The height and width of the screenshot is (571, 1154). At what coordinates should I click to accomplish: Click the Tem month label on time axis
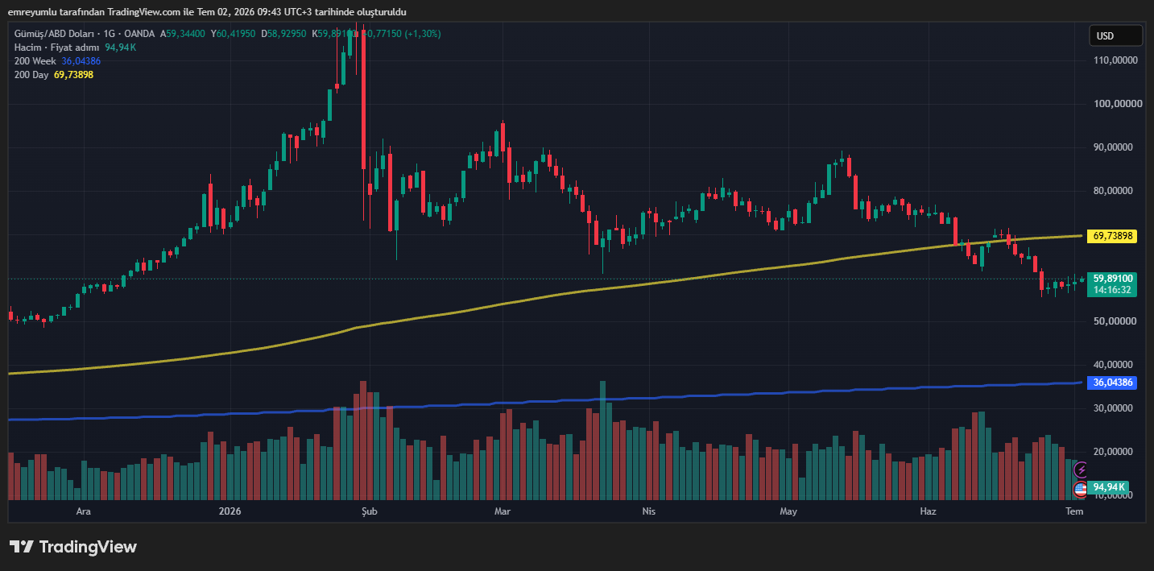[x=1074, y=511]
